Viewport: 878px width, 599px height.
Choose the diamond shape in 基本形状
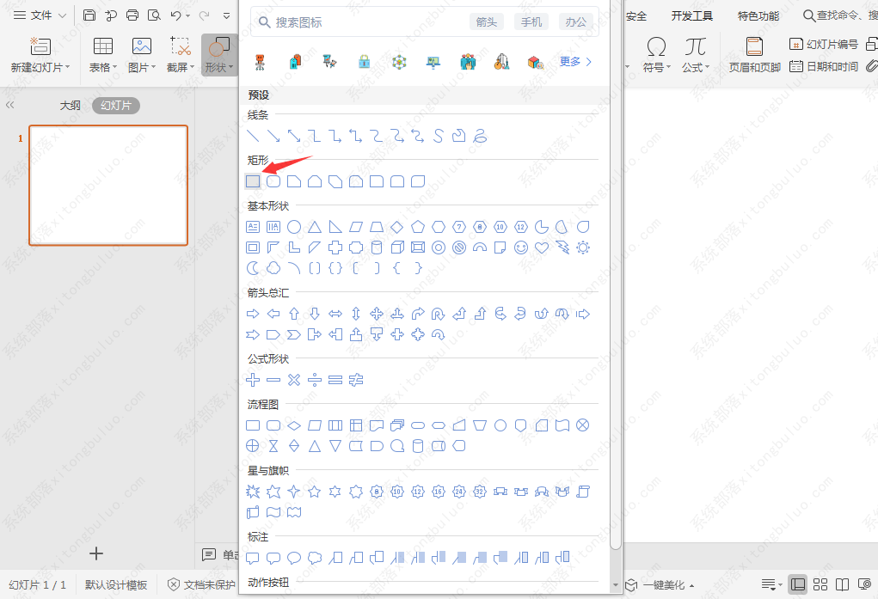397,227
